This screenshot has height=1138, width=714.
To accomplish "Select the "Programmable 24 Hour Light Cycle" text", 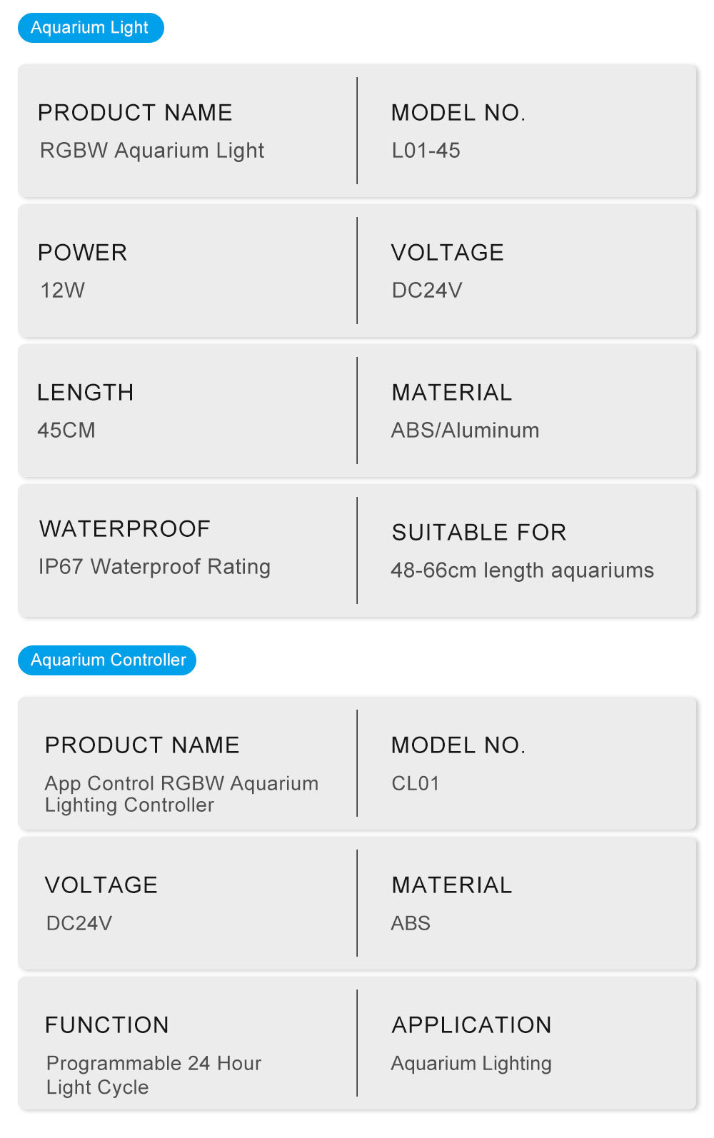I will (x=154, y=1075).
